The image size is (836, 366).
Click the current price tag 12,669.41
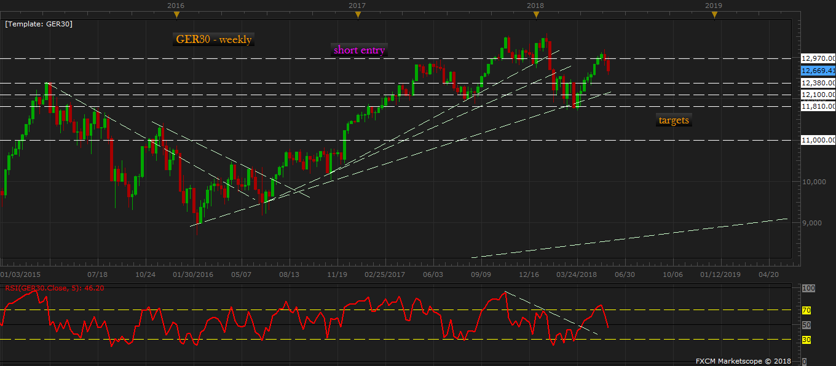click(818, 71)
